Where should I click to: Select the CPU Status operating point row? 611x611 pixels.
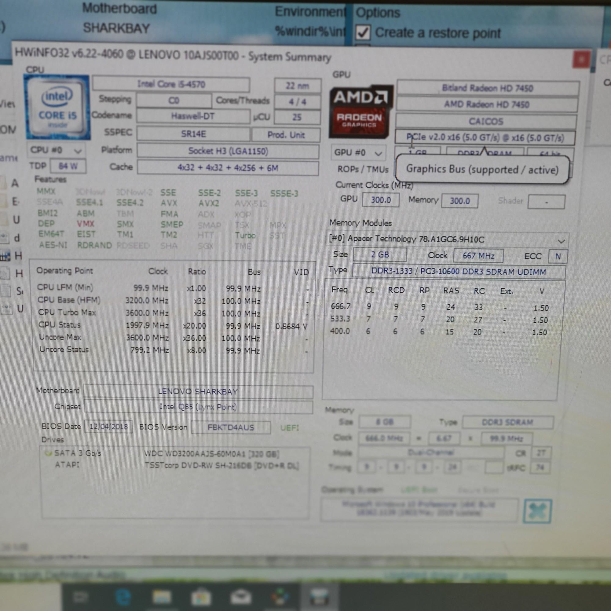172,325
